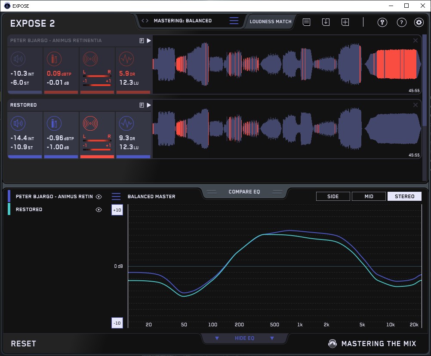Click the RESET button
This screenshot has height=356, width=431.
coord(23,344)
